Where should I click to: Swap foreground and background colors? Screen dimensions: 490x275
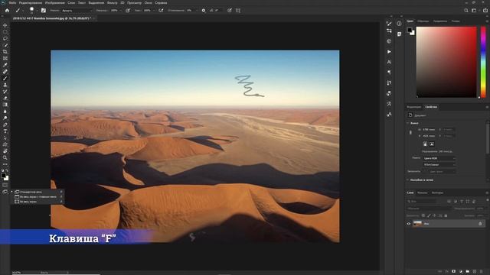7,170
